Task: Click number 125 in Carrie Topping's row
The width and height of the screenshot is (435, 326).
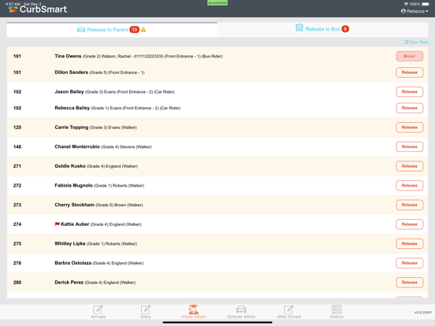Action: click(x=17, y=128)
